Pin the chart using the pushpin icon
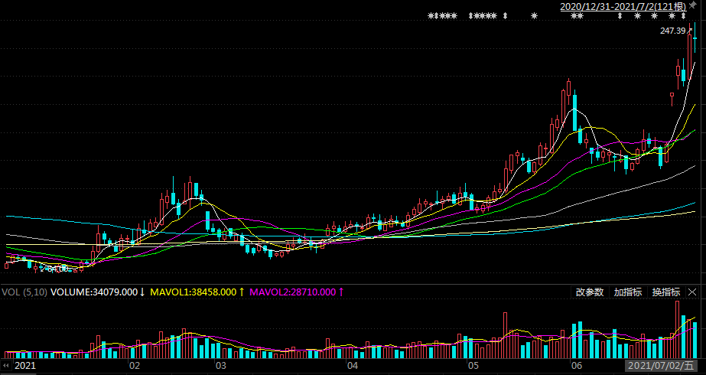 pyautogui.click(x=693, y=5)
